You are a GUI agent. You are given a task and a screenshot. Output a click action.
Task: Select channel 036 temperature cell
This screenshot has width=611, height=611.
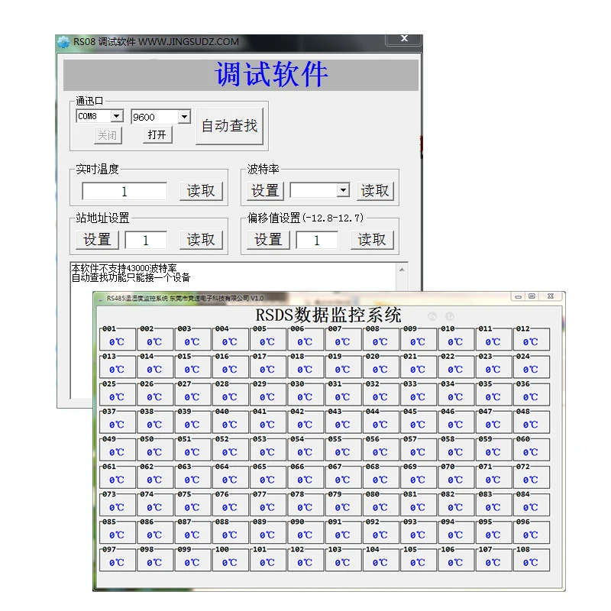pos(531,395)
